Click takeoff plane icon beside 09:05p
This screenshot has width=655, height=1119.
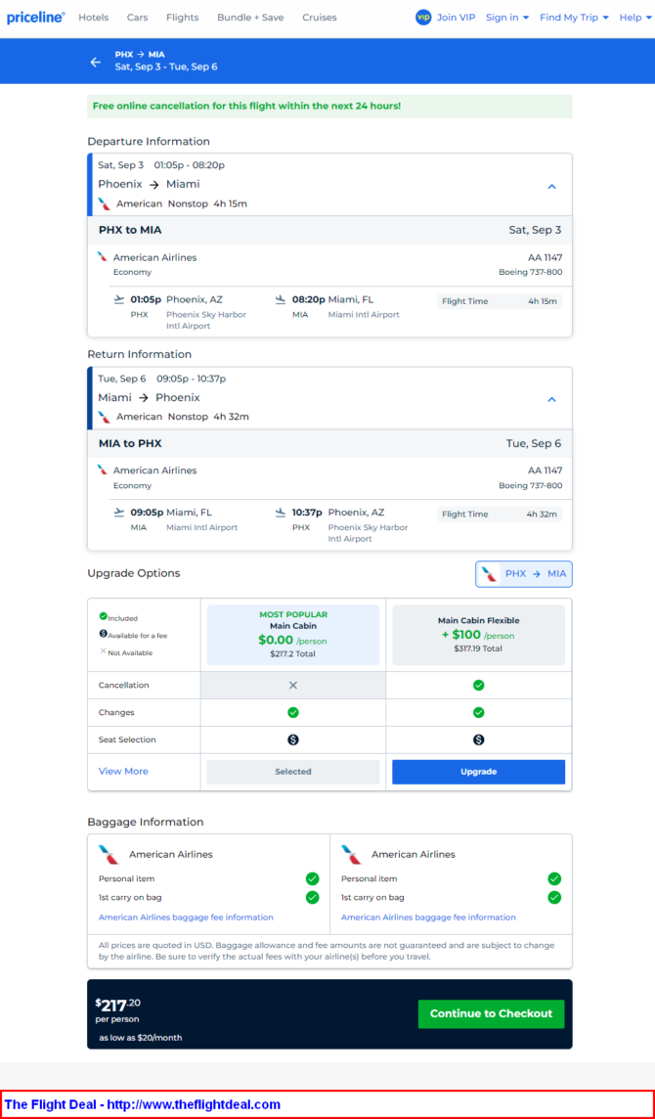119,513
